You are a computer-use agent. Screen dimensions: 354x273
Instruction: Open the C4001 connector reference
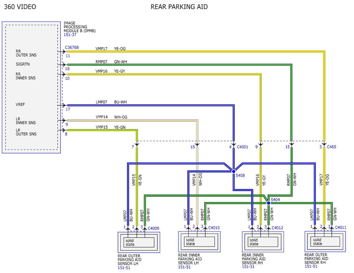[243, 147]
